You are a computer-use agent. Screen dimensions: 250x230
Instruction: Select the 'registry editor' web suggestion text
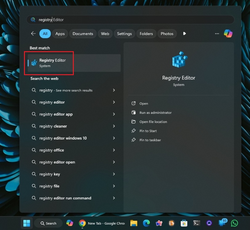pyautogui.click(x=52, y=102)
